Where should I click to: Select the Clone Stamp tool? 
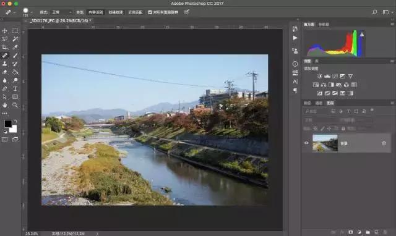4,64
